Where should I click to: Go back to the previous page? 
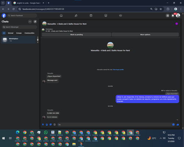[3, 9]
